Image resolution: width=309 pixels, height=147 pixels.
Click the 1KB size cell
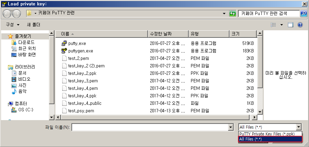point(250,103)
